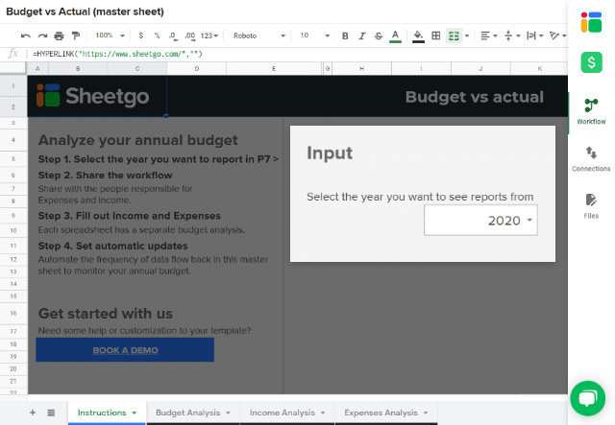Click the Add sheet plus button
615x425 pixels.
tap(32, 413)
